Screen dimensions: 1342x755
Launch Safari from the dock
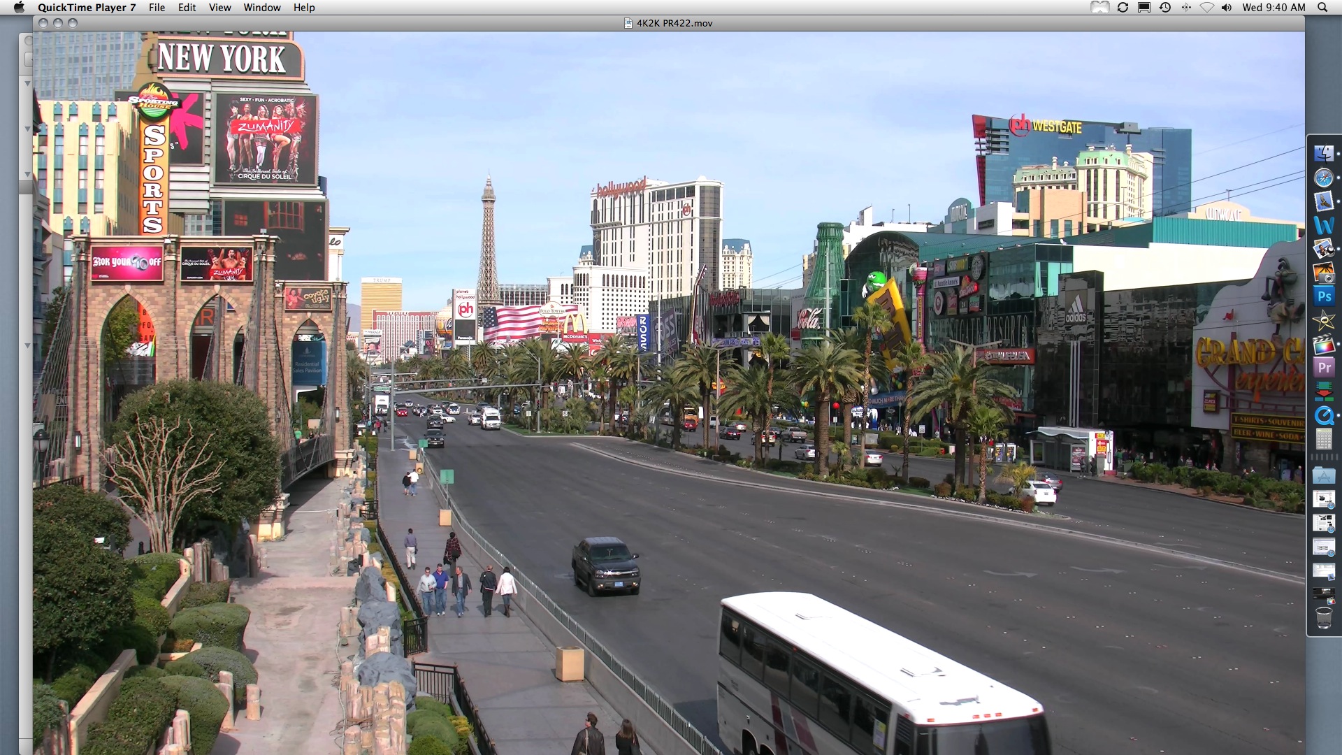1323,178
